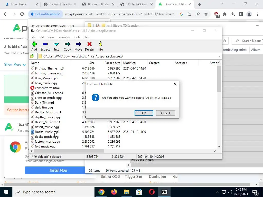
Task: Open Chrome from the taskbar
Action: pyautogui.click(x=101, y=192)
